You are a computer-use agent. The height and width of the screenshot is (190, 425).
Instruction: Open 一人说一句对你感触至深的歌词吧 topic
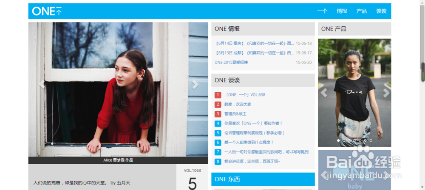(x=268, y=152)
